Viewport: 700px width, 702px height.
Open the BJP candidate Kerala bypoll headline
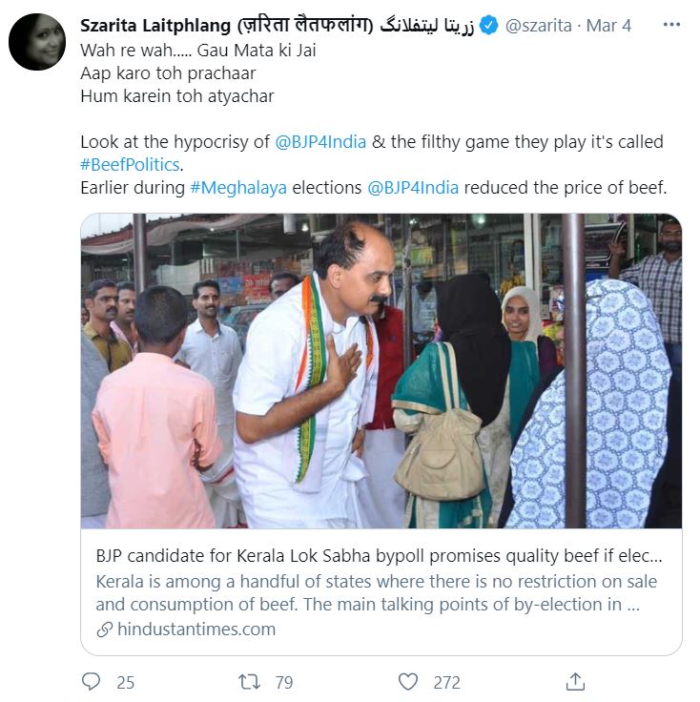click(379, 556)
